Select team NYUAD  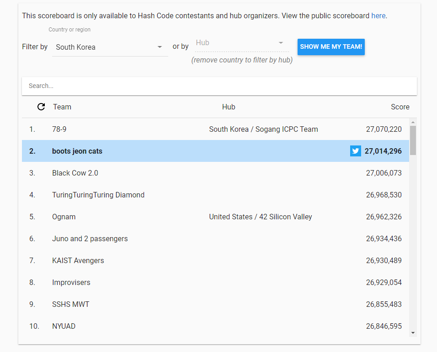(x=64, y=326)
